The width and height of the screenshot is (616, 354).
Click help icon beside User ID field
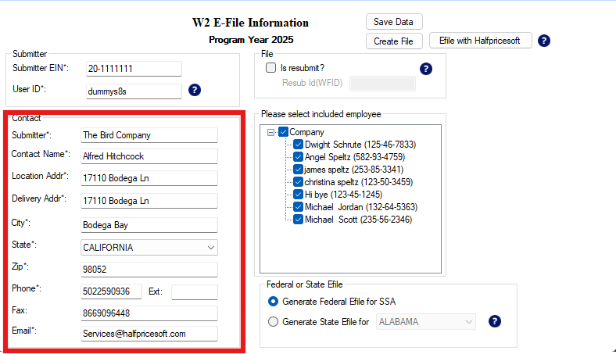tap(195, 90)
